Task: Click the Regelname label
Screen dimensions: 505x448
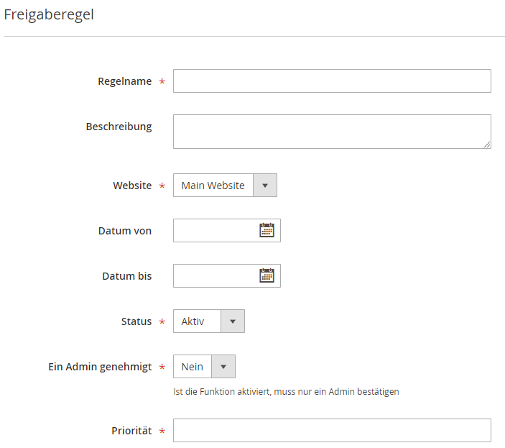Action: click(x=125, y=81)
